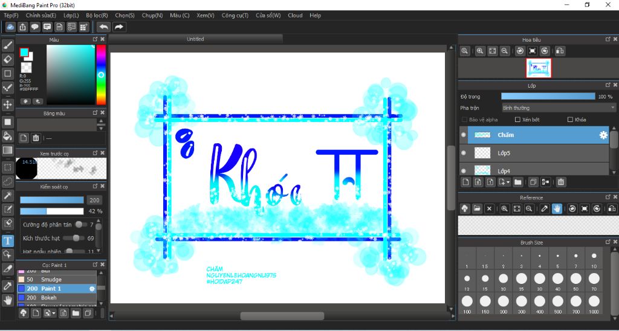The height and width of the screenshot is (331, 619).
Task: Select the Bokeh brush in brush list
Action: pos(56,297)
